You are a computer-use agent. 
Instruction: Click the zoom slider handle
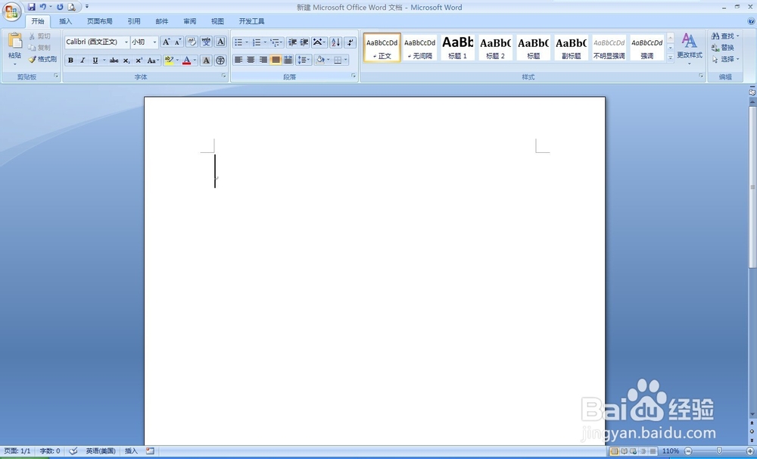click(x=719, y=451)
